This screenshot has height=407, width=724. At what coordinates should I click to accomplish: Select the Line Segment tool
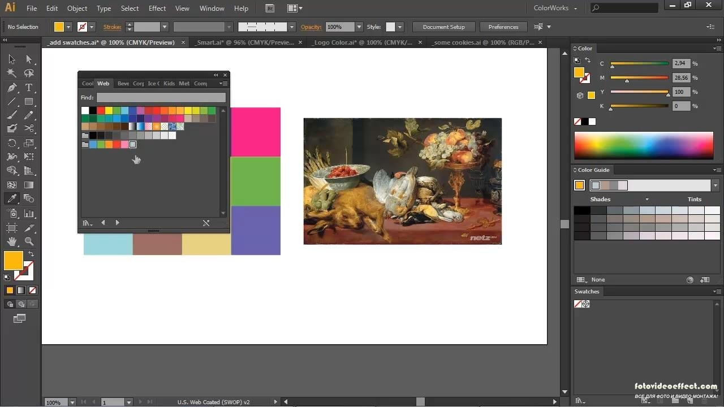[11, 102]
